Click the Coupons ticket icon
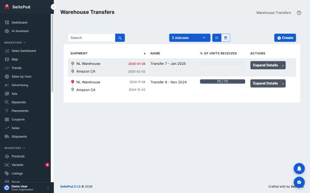The image size is (310, 193). coord(7,119)
